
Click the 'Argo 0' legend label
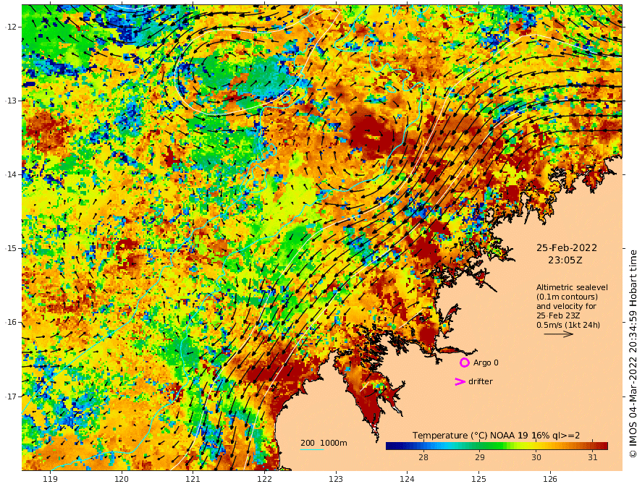(486, 362)
